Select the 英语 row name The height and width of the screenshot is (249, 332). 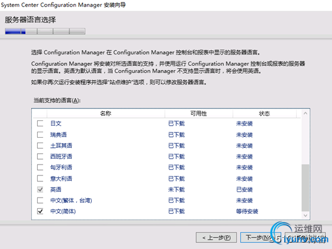point(56,189)
